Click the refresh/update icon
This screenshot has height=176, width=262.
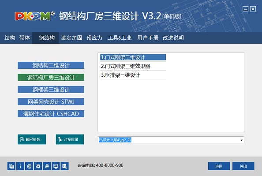coord(47,166)
